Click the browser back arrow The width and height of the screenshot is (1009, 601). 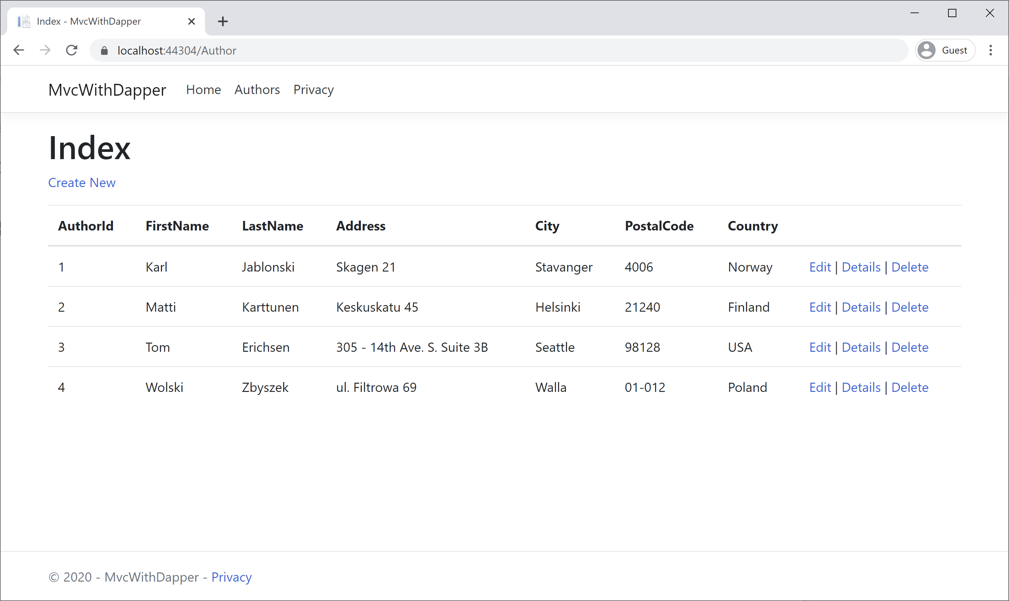pyautogui.click(x=19, y=50)
